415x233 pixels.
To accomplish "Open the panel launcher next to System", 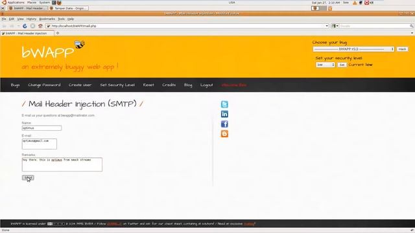I will click(x=54, y=3).
